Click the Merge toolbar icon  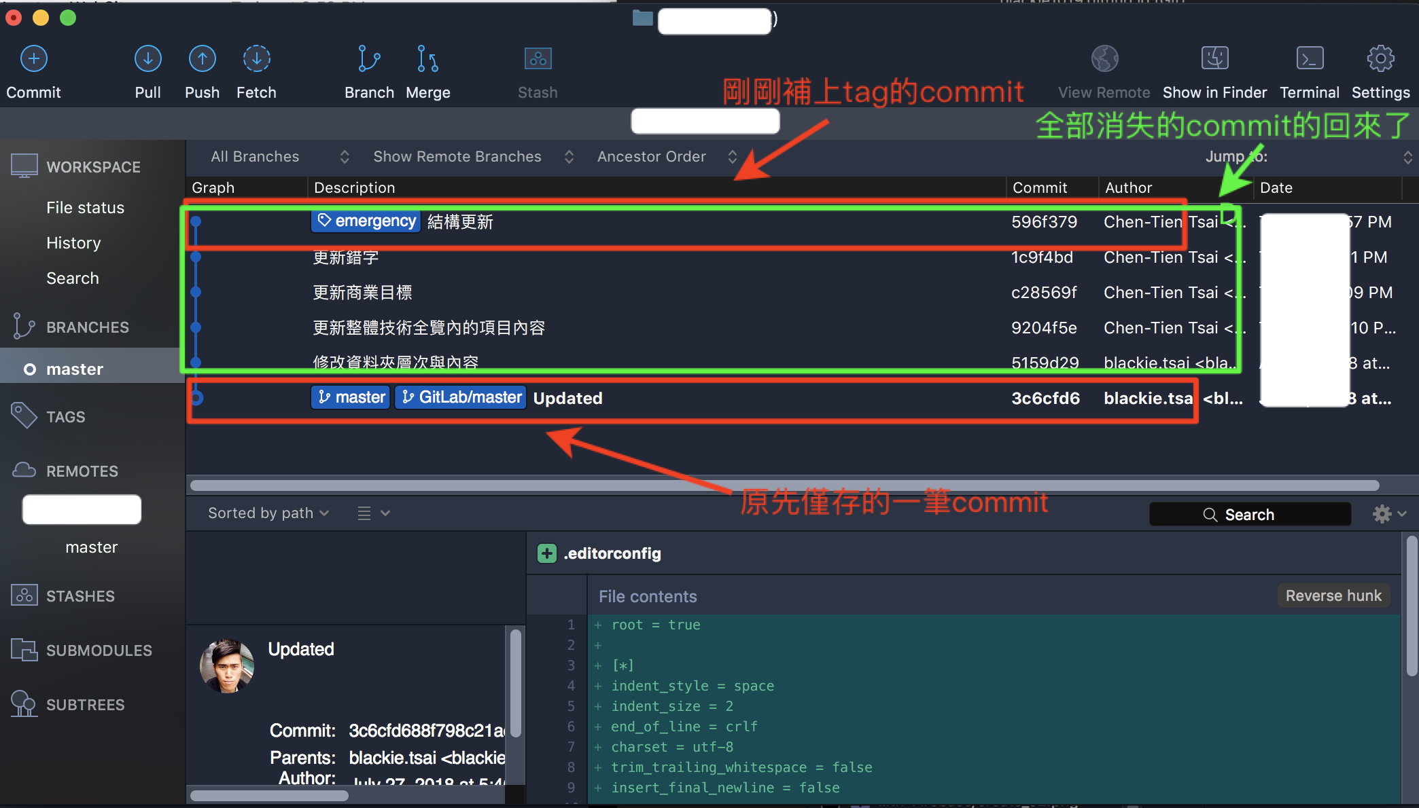[x=427, y=60]
